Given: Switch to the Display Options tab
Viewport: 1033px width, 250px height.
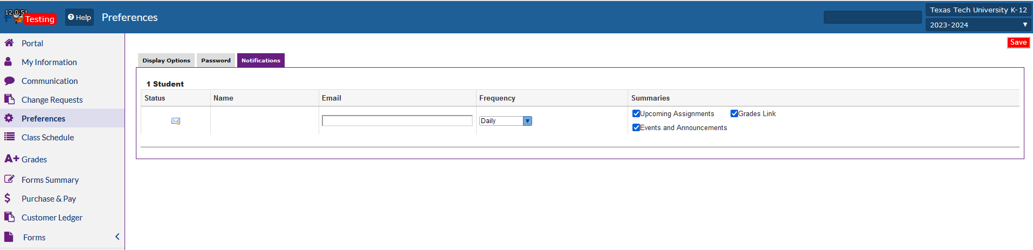Looking at the screenshot, I should point(166,60).
